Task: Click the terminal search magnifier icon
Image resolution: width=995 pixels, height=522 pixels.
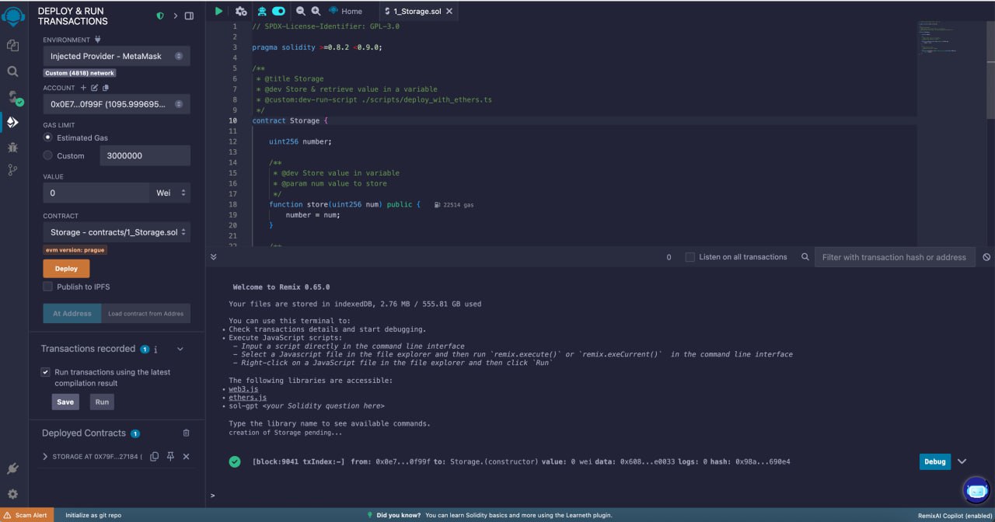Action: [805, 257]
